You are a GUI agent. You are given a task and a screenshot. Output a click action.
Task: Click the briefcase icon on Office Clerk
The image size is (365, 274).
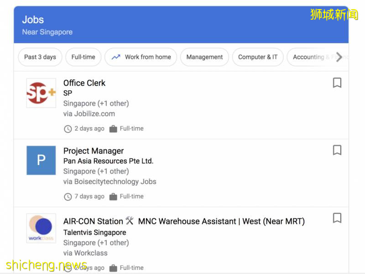pos(113,129)
